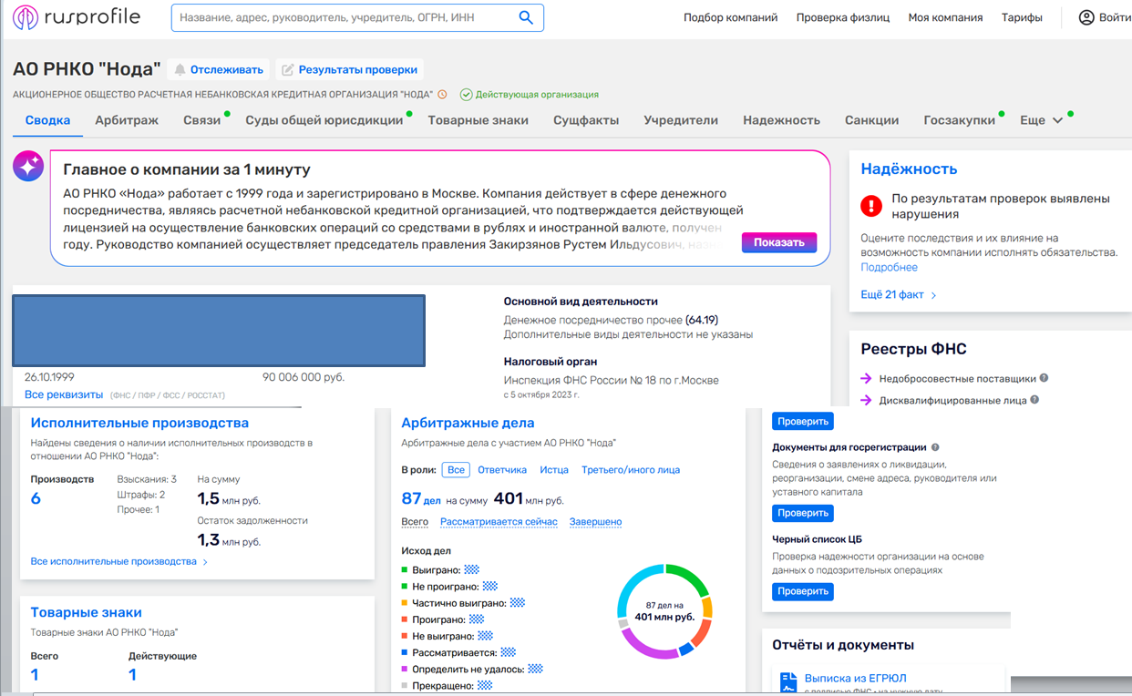The height and width of the screenshot is (696, 1132).
Task: Select Всего cases status filter
Action: [x=415, y=522]
